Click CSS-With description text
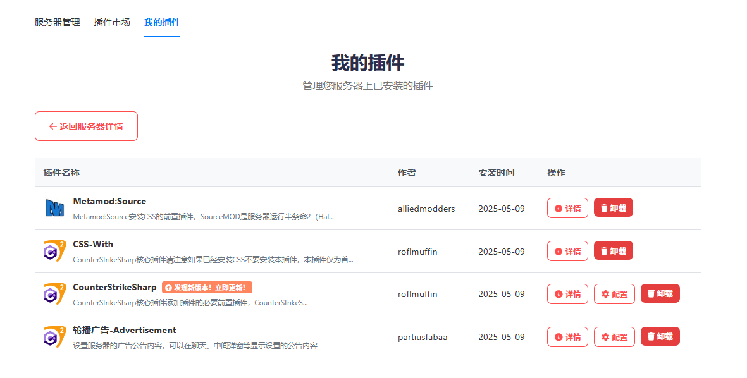Viewport: 747px width, 378px height. tap(213, 259)
